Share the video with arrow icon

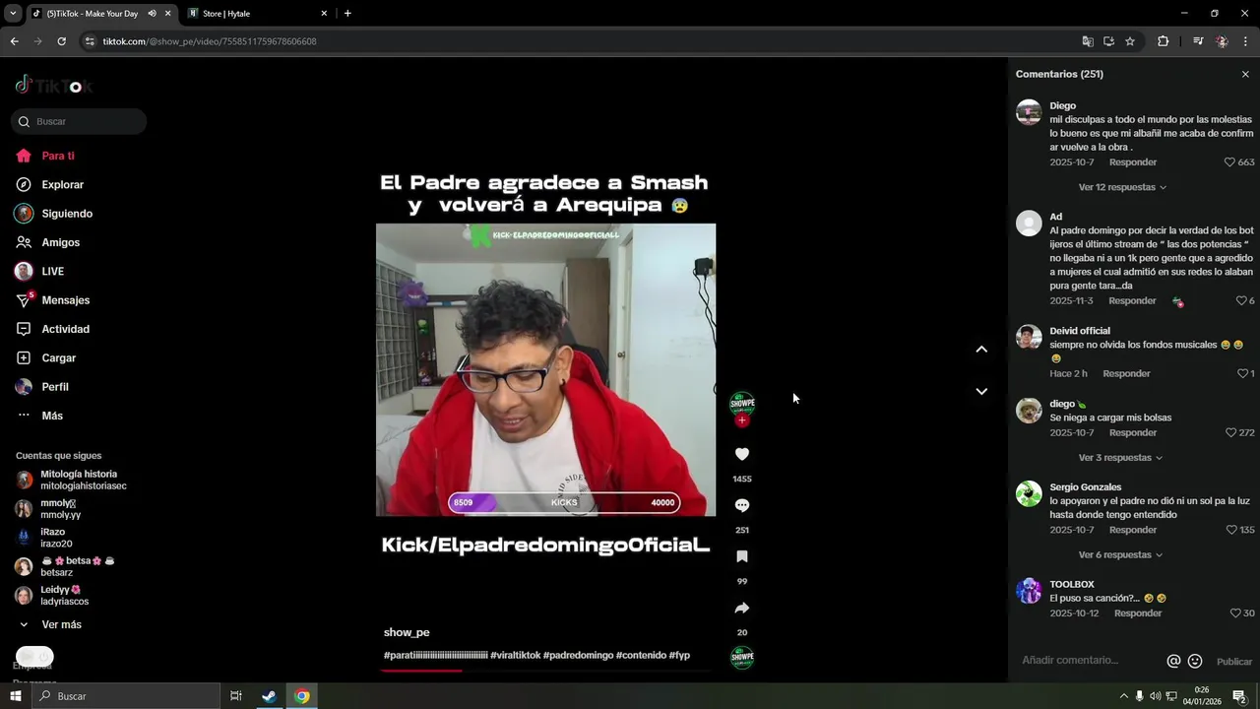click(x=742, y=608)
